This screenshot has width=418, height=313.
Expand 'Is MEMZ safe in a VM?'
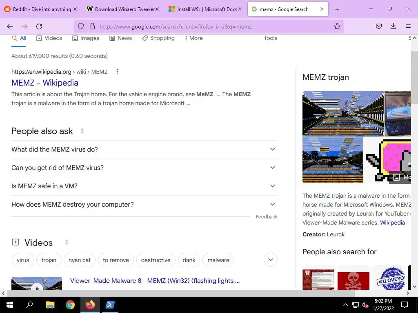(144, 186)
